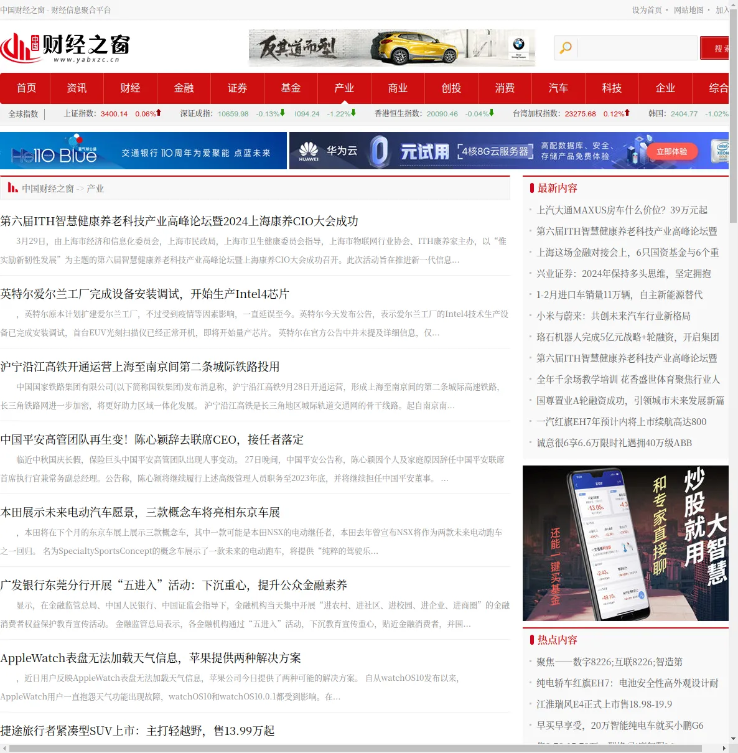Viewport: 738px width, 753px height.
Task: Click 台湾加权指数 23275.68 ticker entry
Action: 571,114
